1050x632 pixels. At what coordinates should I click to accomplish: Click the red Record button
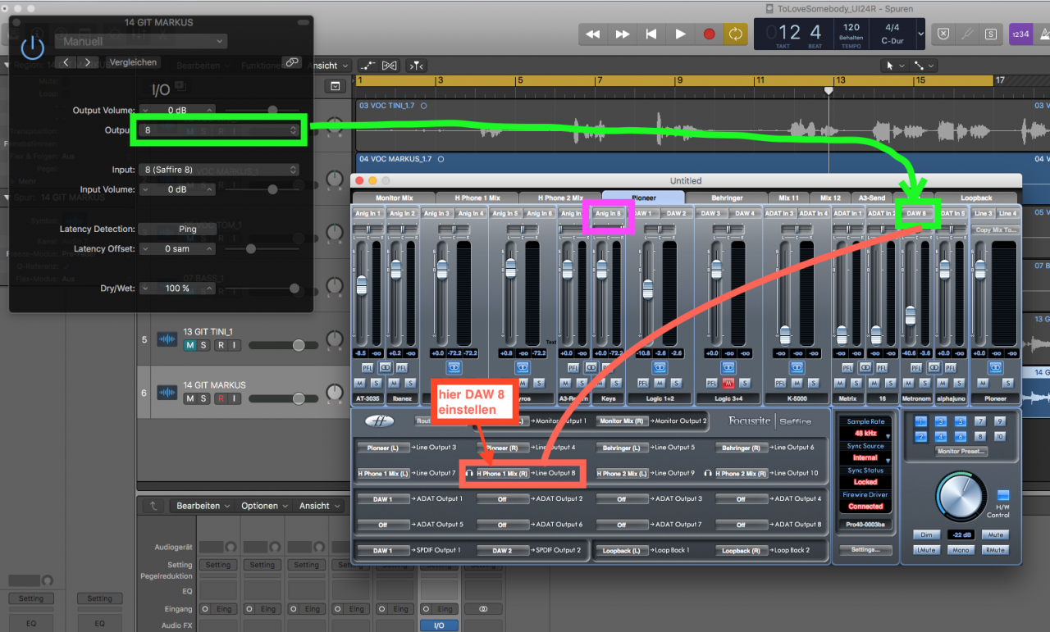[x=710, y=34]
